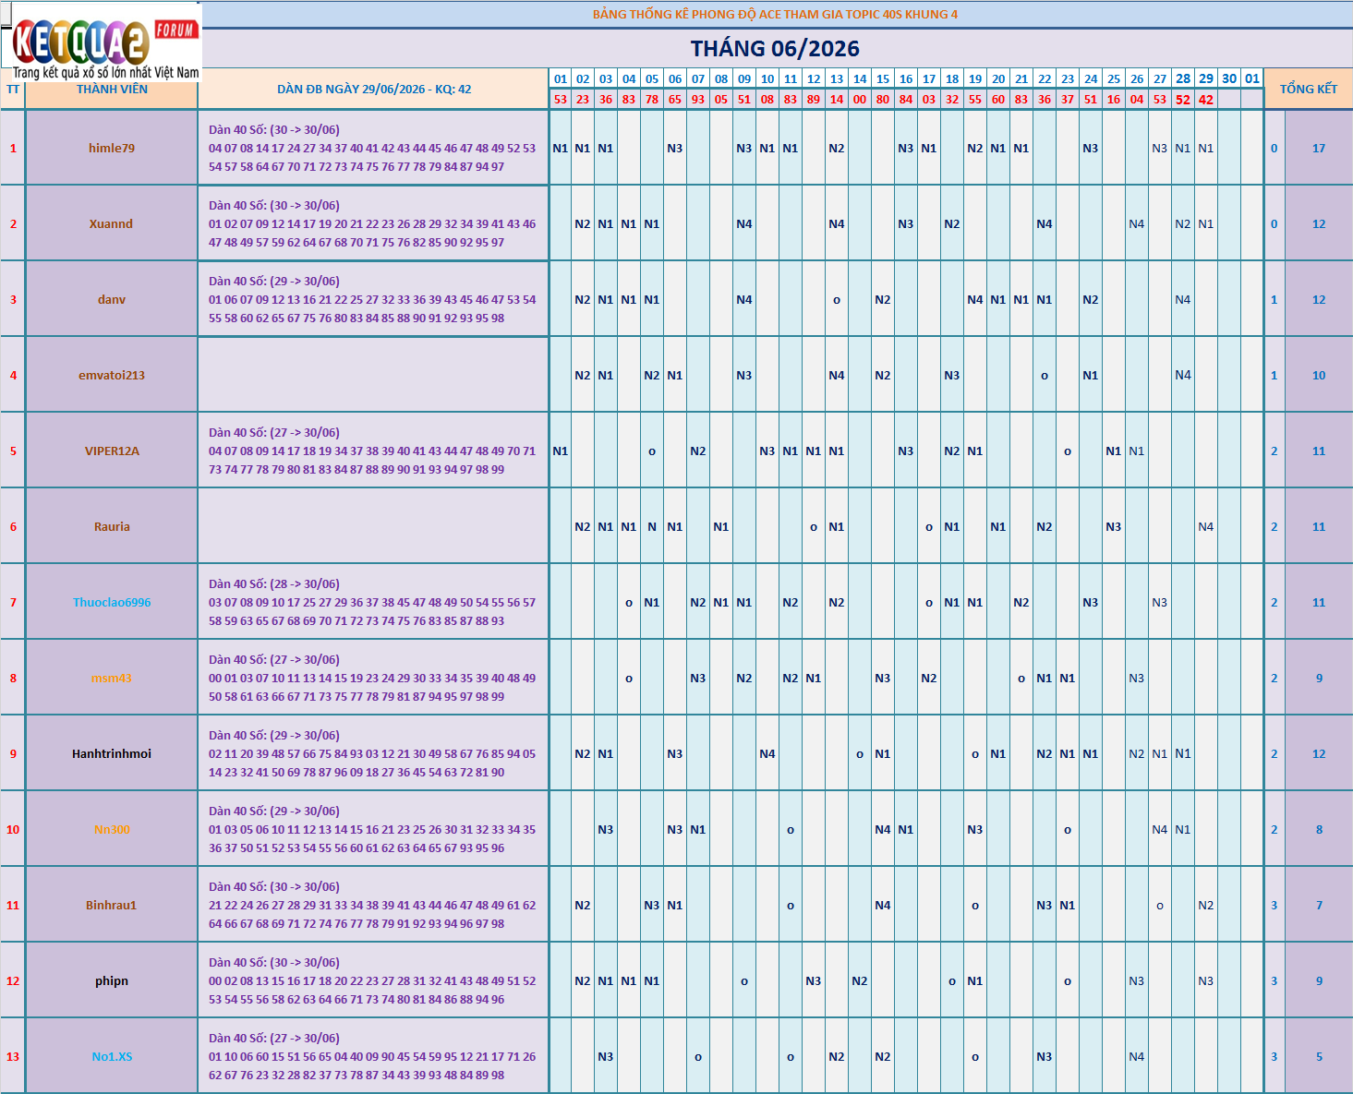Select Hanhtrinhmoi member cell

point(112,753)
